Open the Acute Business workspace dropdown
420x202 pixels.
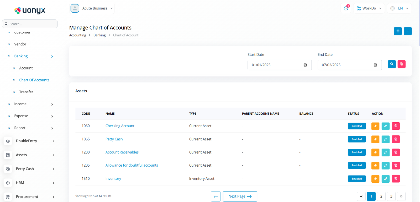pos(92,8)
